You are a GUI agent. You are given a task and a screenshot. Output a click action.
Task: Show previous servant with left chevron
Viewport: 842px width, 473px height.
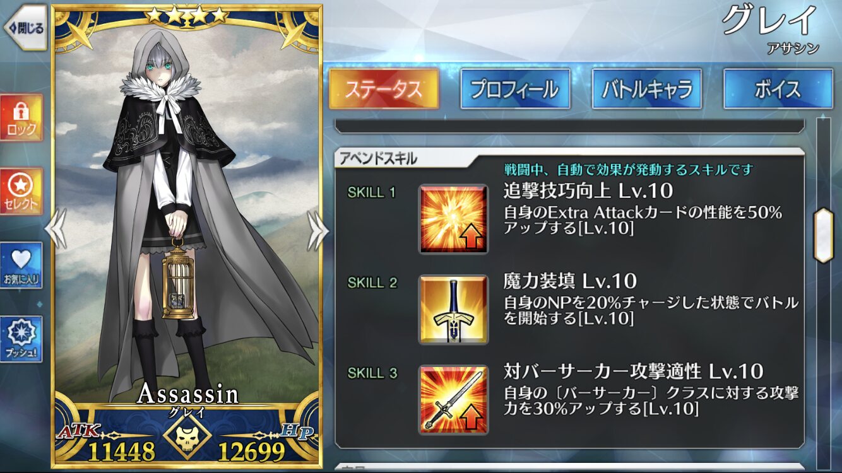tap(57, 230)
